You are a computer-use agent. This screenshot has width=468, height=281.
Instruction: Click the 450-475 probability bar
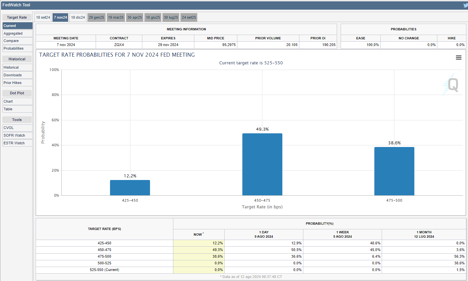[x=262, y=164]
